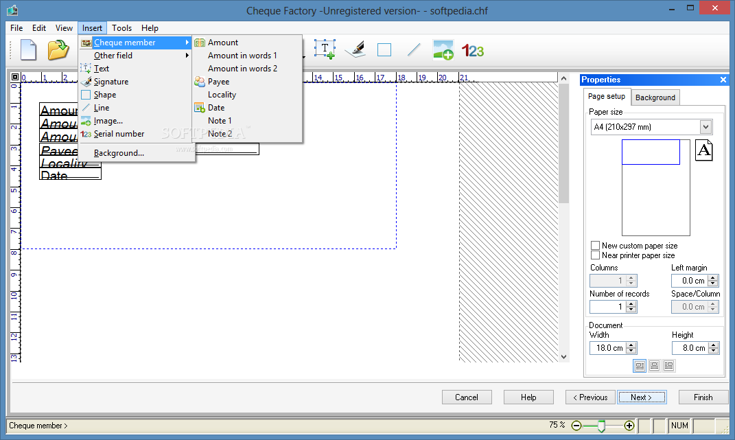
Task: Enable New custom paper size checkbox
Action: pos(595,245)
